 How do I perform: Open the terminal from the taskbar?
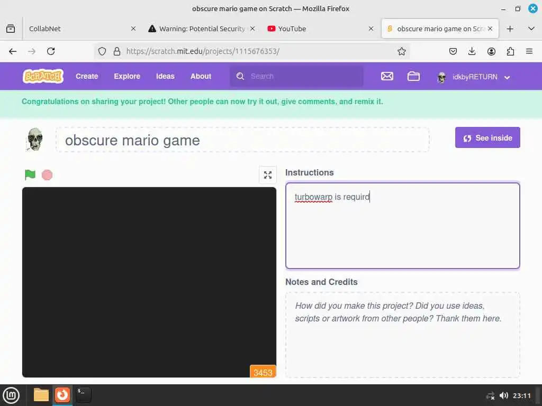click(84, 395)
